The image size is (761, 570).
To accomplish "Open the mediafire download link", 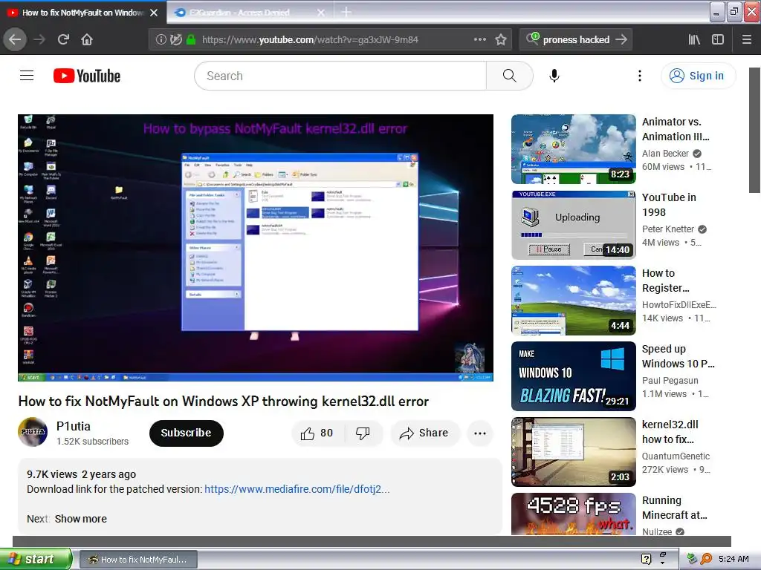I will (x=297, y=489).
